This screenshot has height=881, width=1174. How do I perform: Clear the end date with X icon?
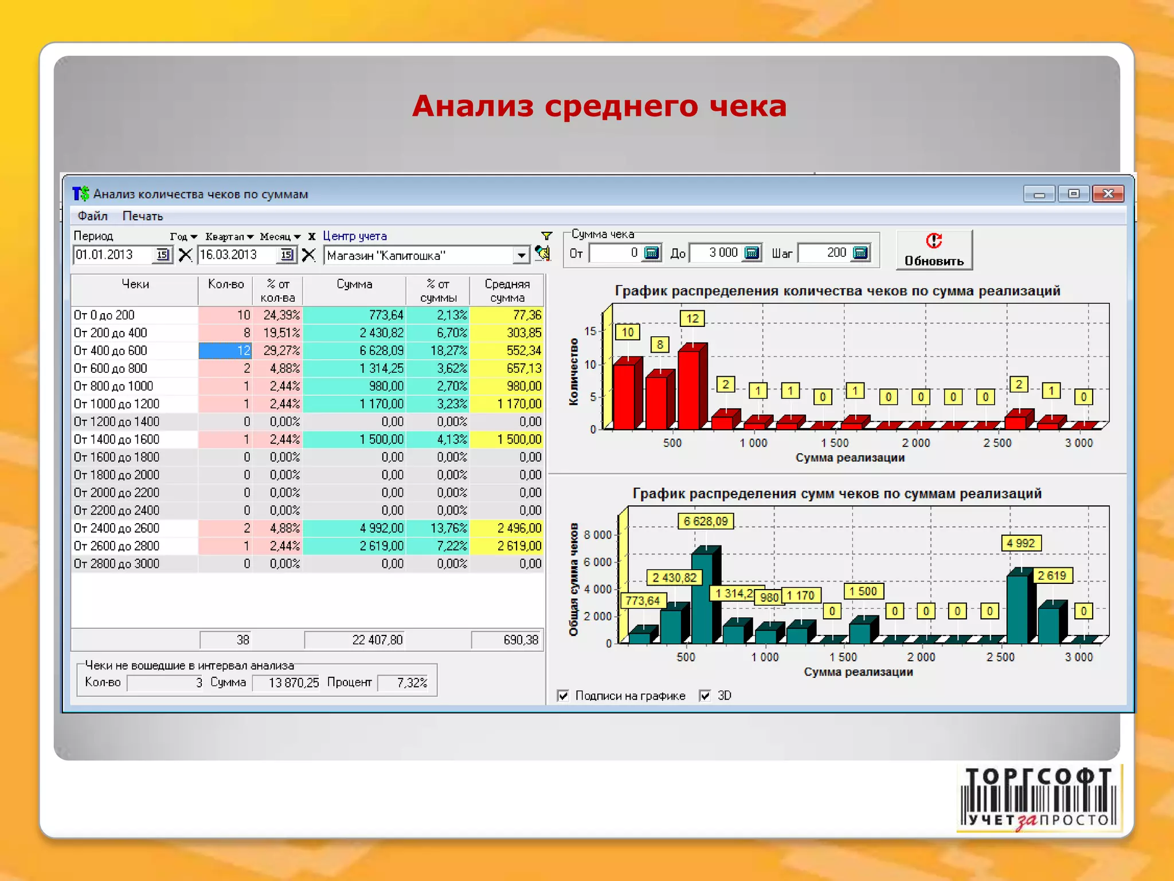coord(309,255)
